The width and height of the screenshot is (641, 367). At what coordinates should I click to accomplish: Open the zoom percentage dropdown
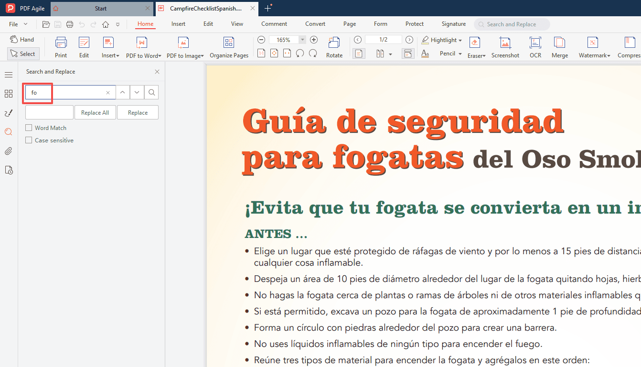click(302, 39)
